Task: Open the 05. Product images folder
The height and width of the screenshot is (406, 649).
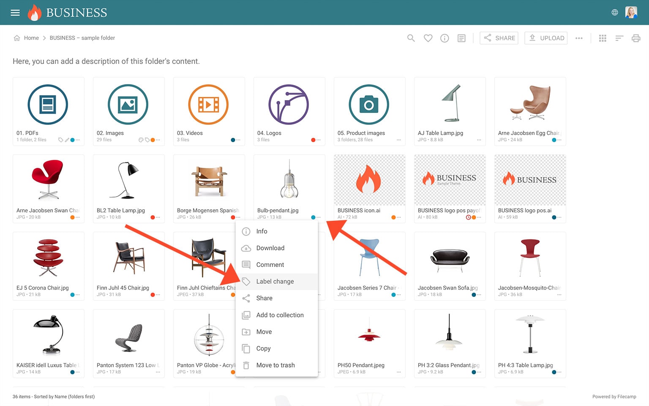Action: point(369,111)
